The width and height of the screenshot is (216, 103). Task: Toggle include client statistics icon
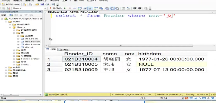pyautogui.click(x=101, y=8)
